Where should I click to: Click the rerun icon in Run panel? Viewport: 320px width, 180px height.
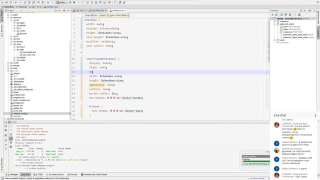(5, 126)
